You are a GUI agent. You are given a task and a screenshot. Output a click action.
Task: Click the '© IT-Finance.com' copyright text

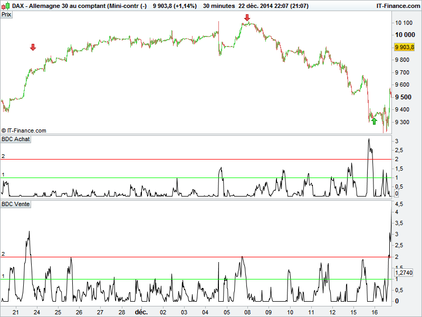click(x=24, y=130)
